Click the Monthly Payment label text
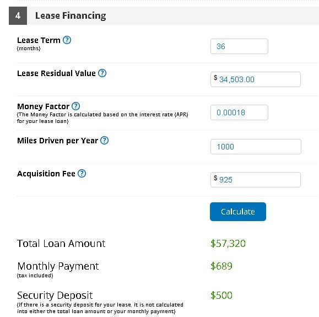The height and width of the screenshot is (317, 319). (x=58, y=266)
